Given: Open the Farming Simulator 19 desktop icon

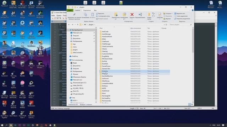Looking at the screenshot, I should tap(4, 15).
